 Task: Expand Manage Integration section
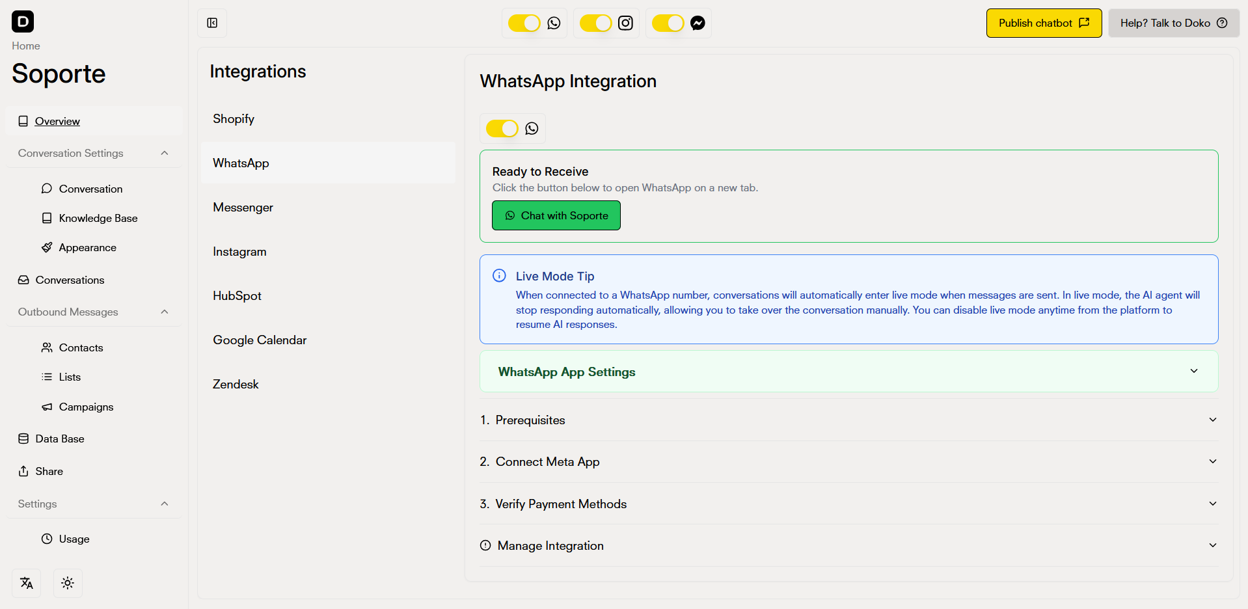(x=849, y=545)
